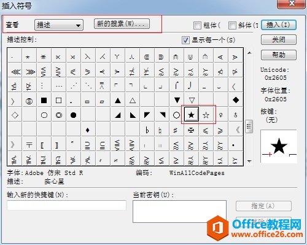Click the symbol grid scrollbar up arrow

[x=249, y=53]
